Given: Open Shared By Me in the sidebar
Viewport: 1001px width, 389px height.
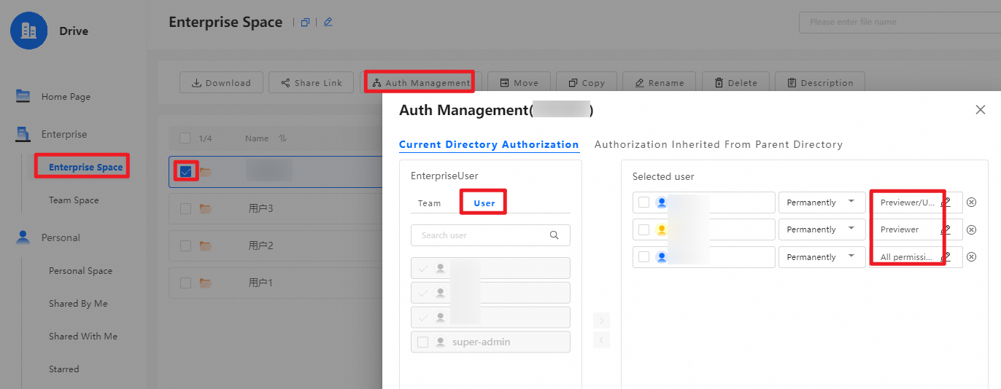Looking at the screenshot, I should click(78, 304).
